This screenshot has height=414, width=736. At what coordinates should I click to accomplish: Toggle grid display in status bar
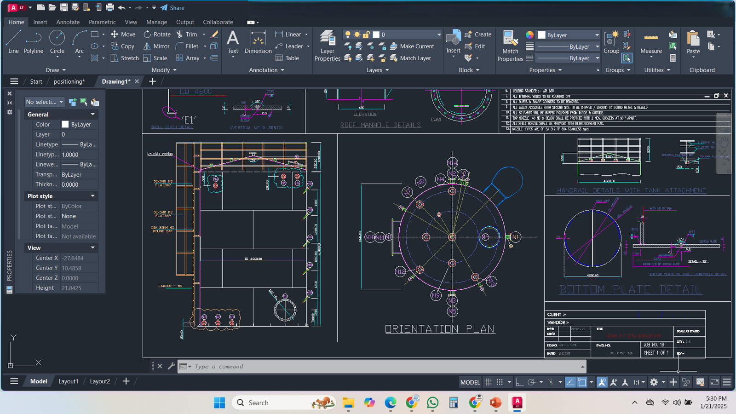pos(488,382)
